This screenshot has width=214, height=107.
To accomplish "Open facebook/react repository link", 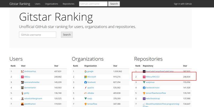I will coord(153,88).
